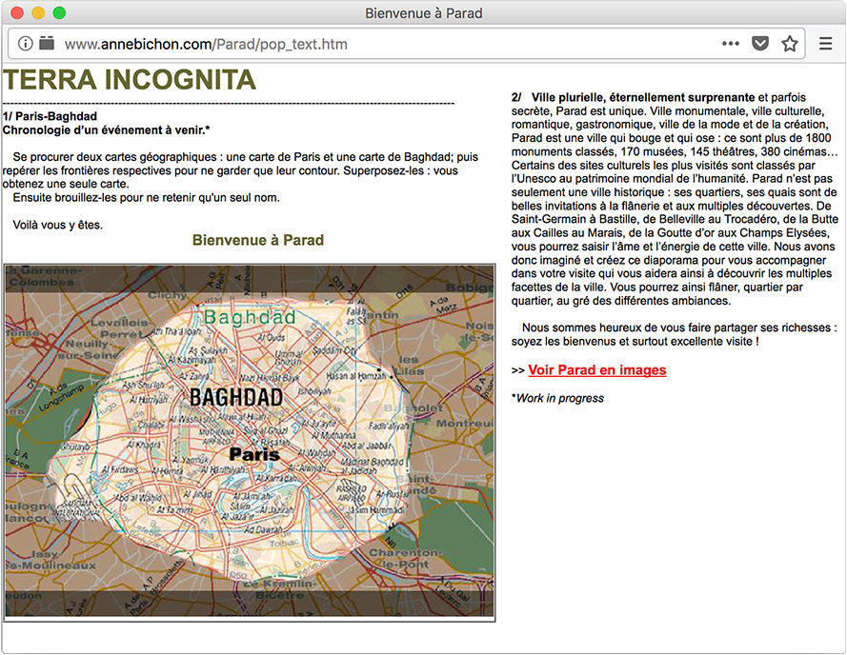Viewport: 847px width, 655px height.
Task: Click the site information icon
Action: (x=26, y=44)
